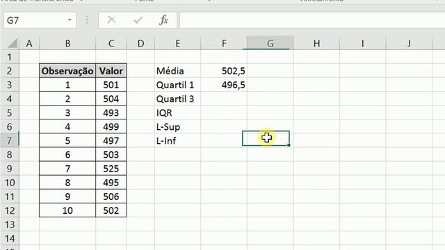Click the Média label cell
This screenshot has width=445, height=250.
[x=178, y=71]
